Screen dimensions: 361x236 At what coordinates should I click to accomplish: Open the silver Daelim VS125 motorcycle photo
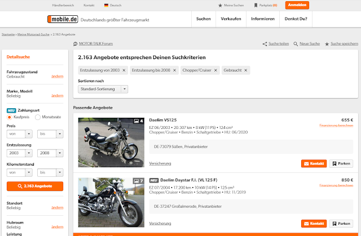point(111,143)
